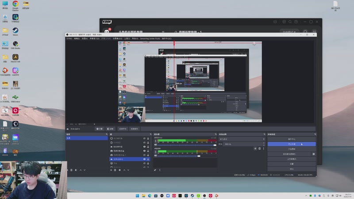Open View menu in OBS
This screenshot has width=354, height=199.
pyautogui.click(x=85, y=38)
